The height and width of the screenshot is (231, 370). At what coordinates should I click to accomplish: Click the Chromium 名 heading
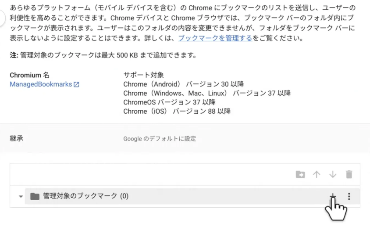tap(29, 75)
